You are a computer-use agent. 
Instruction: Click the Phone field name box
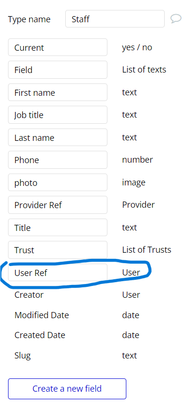coord(58,160)
